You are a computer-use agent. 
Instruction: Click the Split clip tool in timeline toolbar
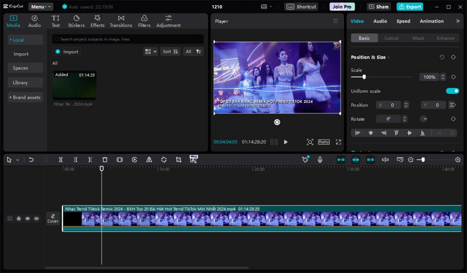pos(61,160)
